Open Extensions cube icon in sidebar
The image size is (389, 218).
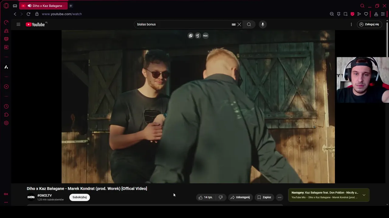[x=6, y=115]
